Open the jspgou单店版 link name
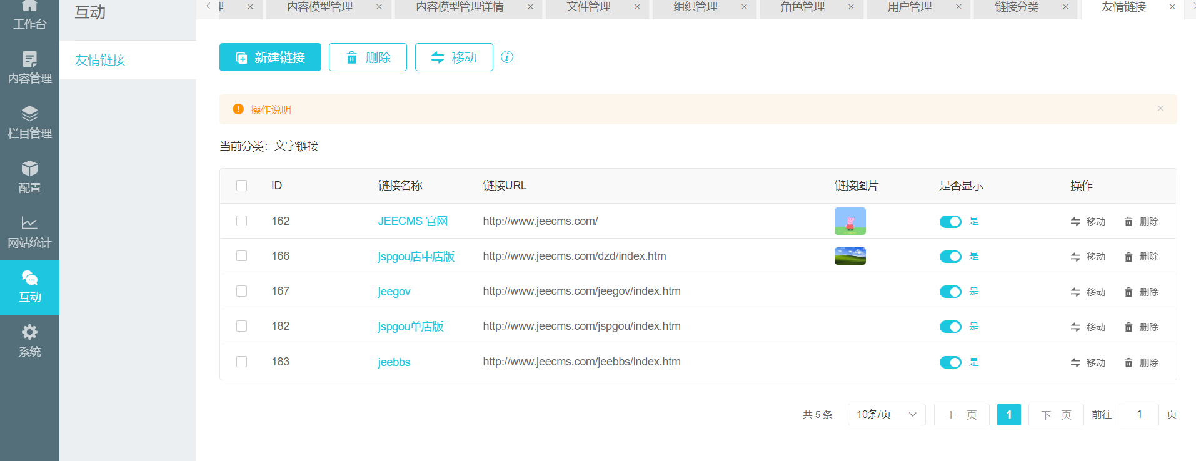The height and width of the screenshot is (461, 1196). click(x=410, y=327)
